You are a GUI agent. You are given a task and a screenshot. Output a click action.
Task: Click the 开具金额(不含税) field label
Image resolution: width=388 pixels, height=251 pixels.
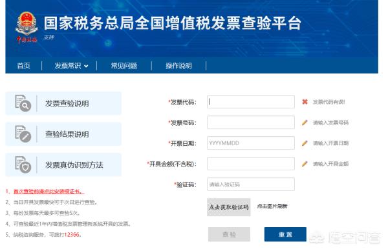click(x=171, y=164)
